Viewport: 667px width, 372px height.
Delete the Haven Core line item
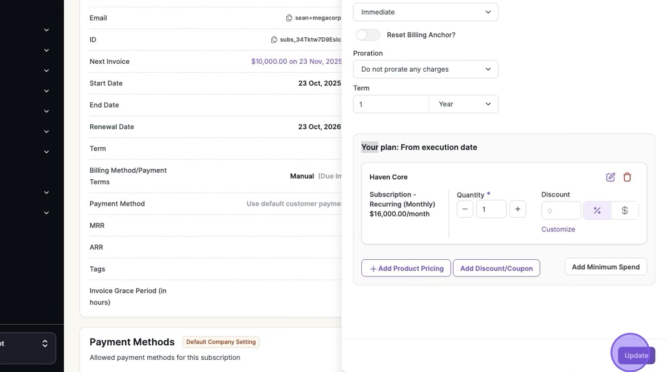(628, 177)
